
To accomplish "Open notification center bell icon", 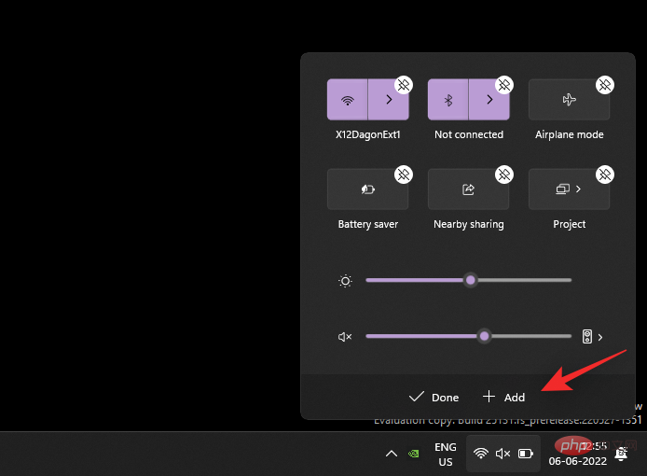I will [622, 454].
